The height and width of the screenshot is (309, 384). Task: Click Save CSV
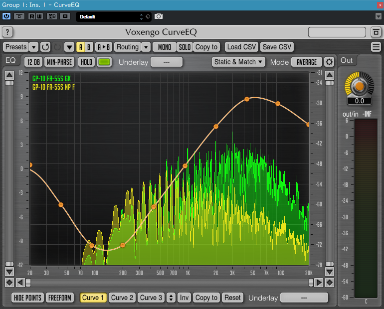click(277, 47)
